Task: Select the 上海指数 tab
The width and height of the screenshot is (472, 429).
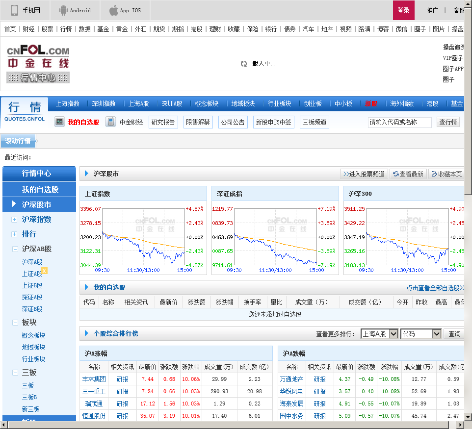Action: pos(67,103)
